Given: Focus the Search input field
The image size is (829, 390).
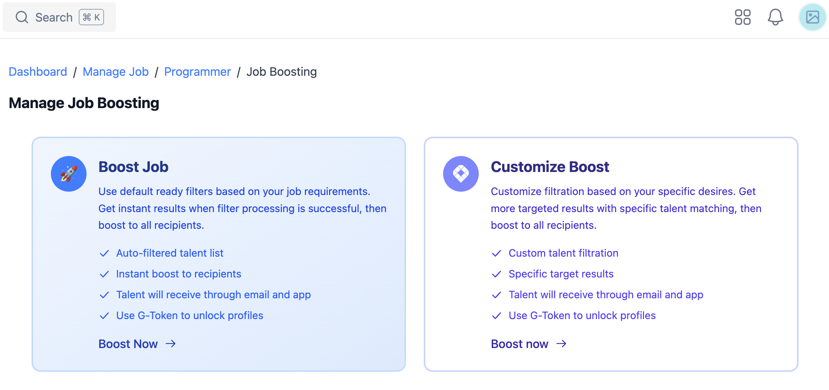Looking at the screenshot, I should point(53,17).
